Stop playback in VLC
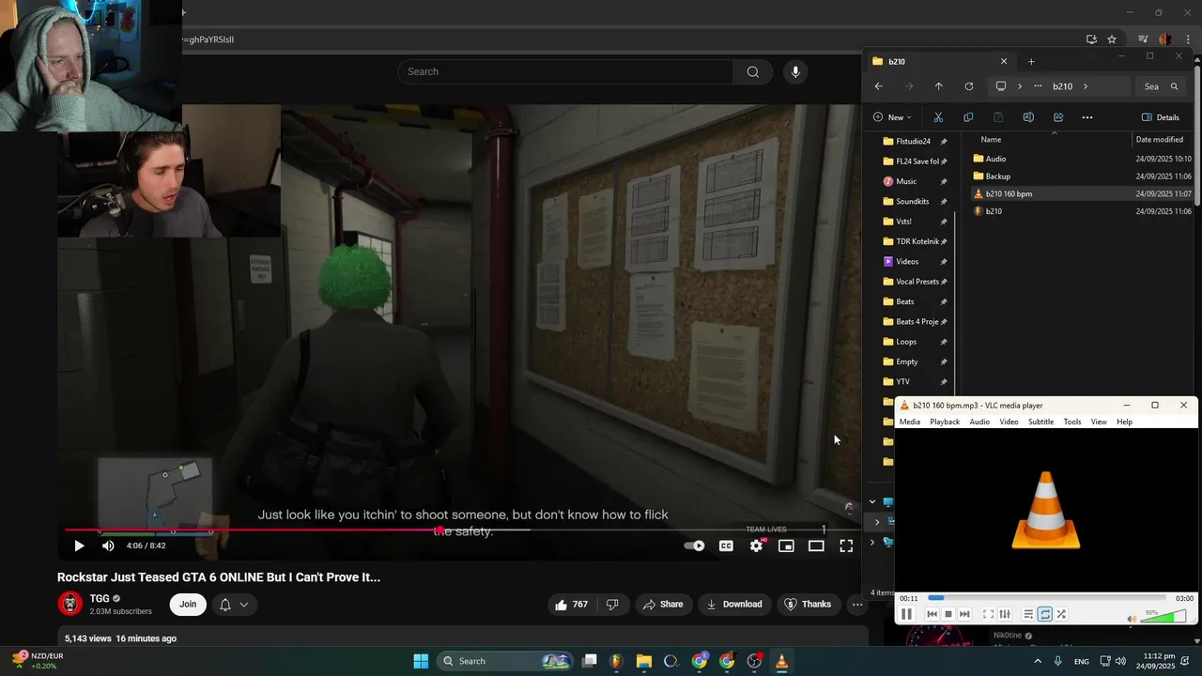The image size is (1202, 676). [948, 614]
